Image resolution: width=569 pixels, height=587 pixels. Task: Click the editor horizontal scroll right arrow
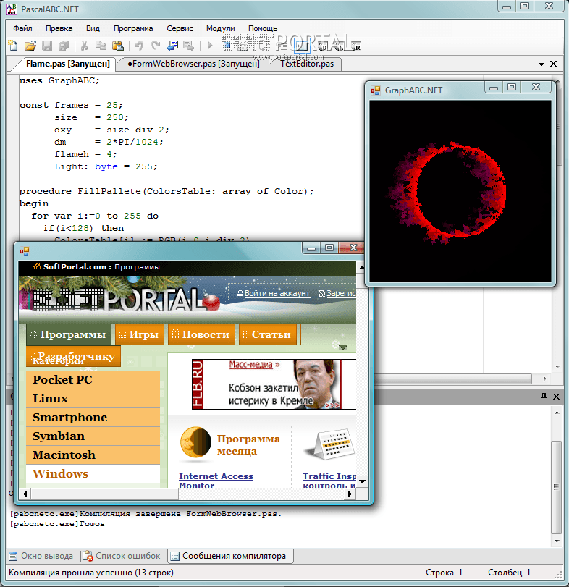[544, 379]
